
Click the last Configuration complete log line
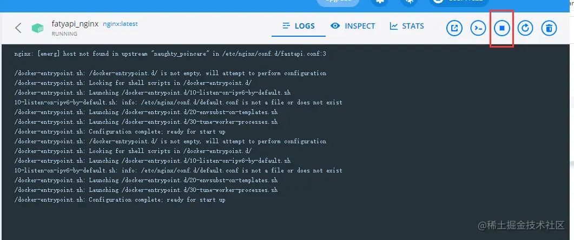pos(120,200)
